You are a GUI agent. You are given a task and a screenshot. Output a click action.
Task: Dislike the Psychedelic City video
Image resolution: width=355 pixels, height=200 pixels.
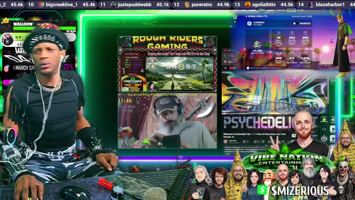pos(263,142)
